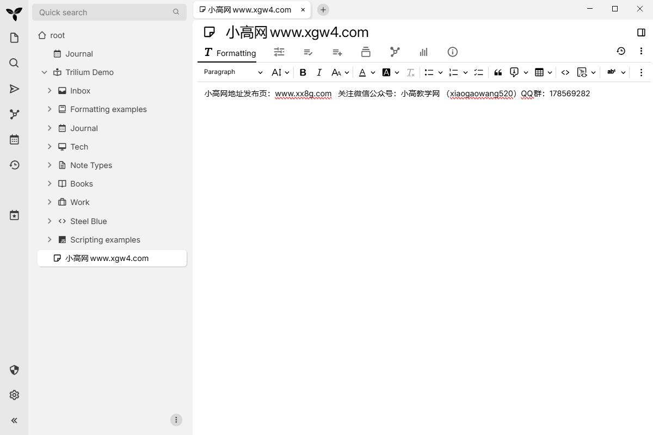Open the Owned Attributes ribbon icon
Viewport: 653px width, 435px height.
(308, 52)
